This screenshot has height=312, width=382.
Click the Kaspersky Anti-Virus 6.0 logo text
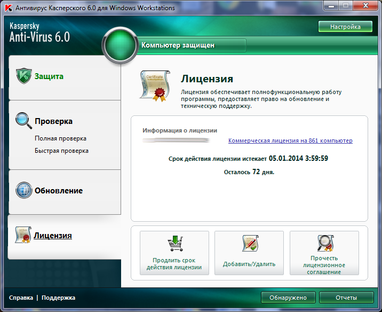(39, 33)
